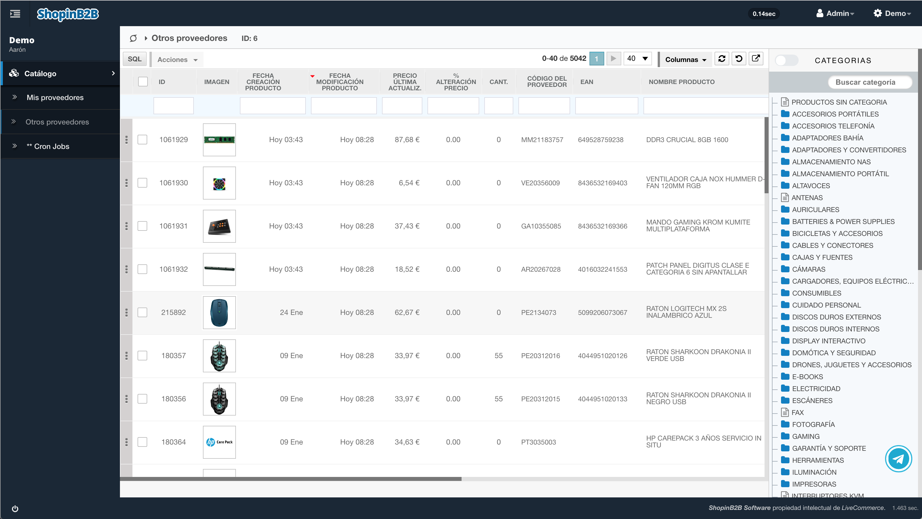Image resolution: width=922 pixels, height=519 pixels.
Task: Open row menu for product 1061930
Action: (x=126, y=183)
